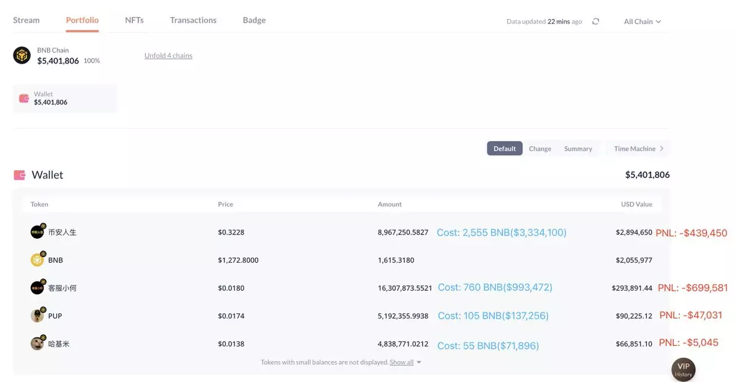This screenshot has width=735, height=382.
Task: Open the Transactions tab
Action: point(193,20)
